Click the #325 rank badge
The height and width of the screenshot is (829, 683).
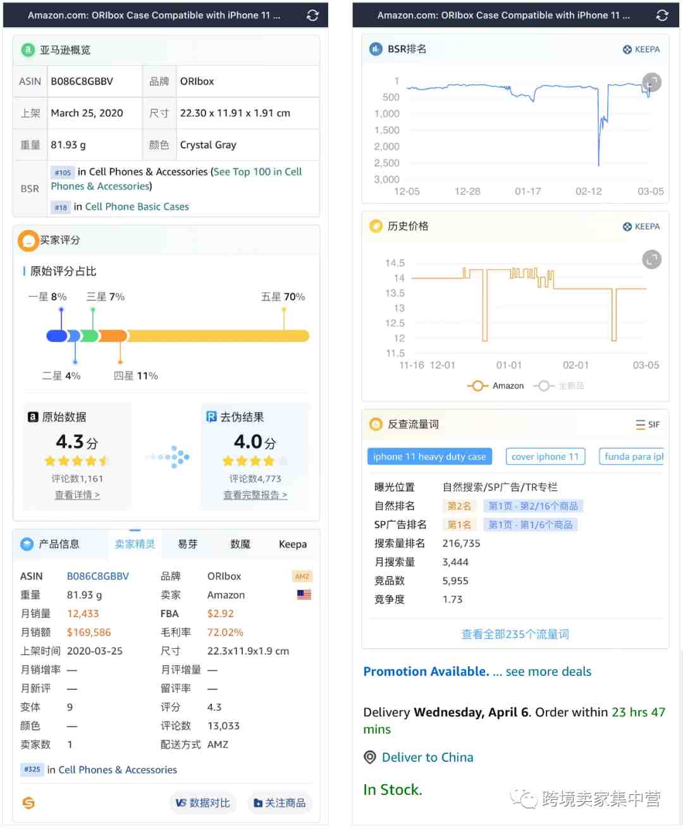point(32,770)
